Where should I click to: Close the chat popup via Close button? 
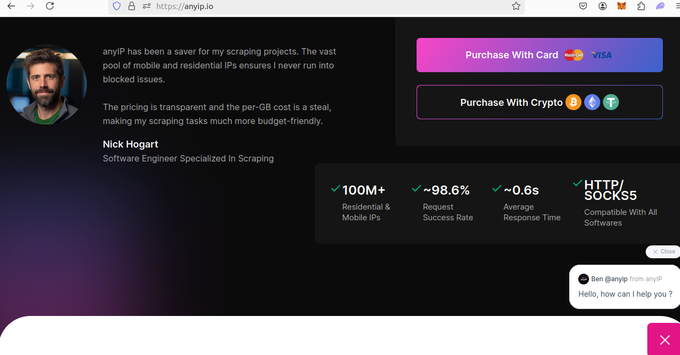[663, 252]
